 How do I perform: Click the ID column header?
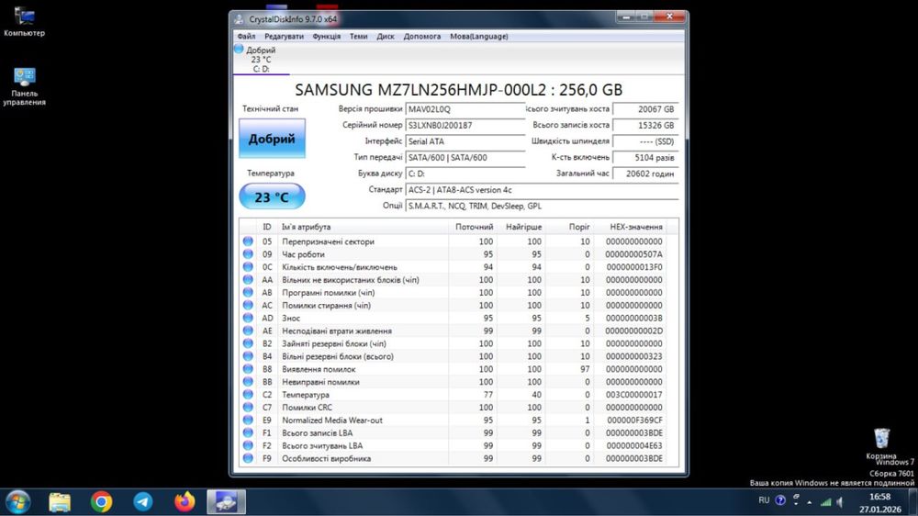click(x=267, y=227)
